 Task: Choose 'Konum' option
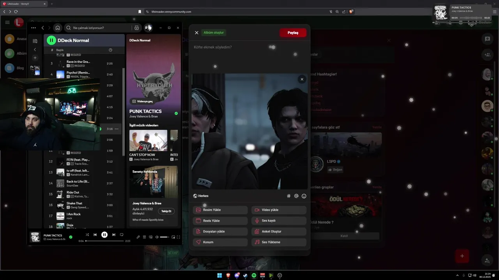[x=220, y=242]
